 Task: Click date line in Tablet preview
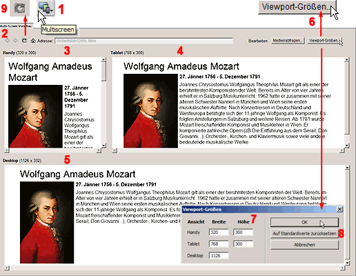point(219,77)
